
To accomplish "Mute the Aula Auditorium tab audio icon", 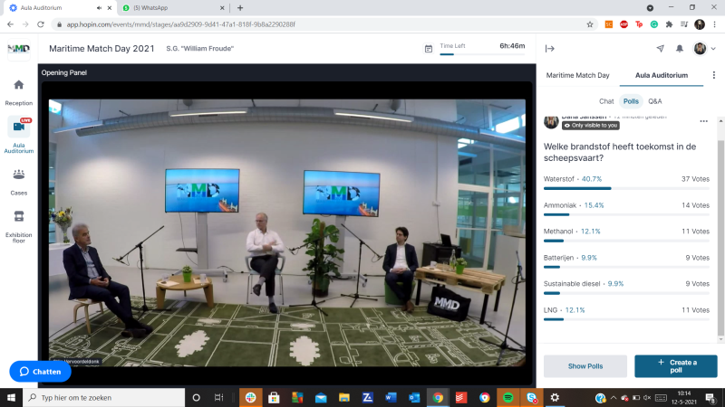I will click(x=99, y=8).
